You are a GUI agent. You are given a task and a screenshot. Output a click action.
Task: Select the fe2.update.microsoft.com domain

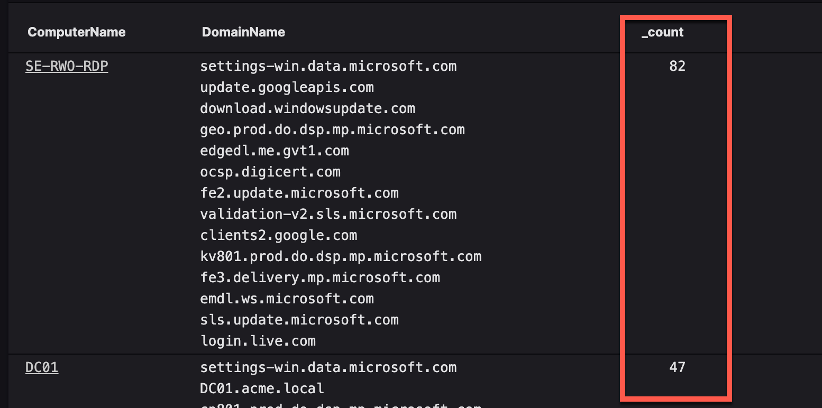click(299, 193)
